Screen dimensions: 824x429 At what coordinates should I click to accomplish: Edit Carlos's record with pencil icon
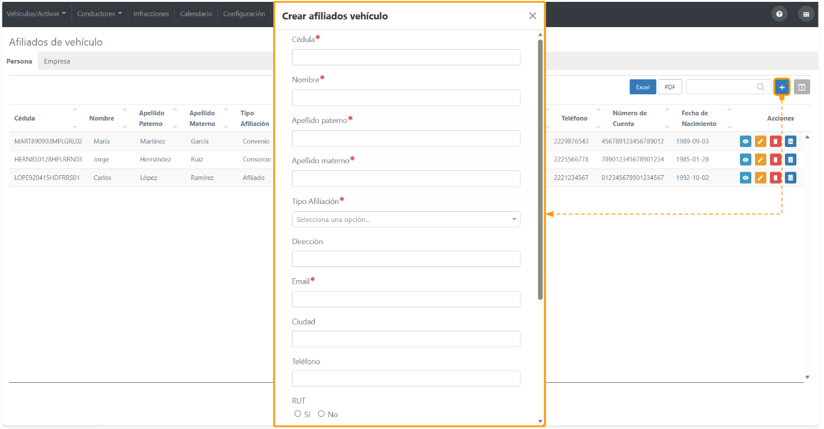[760, 178]
